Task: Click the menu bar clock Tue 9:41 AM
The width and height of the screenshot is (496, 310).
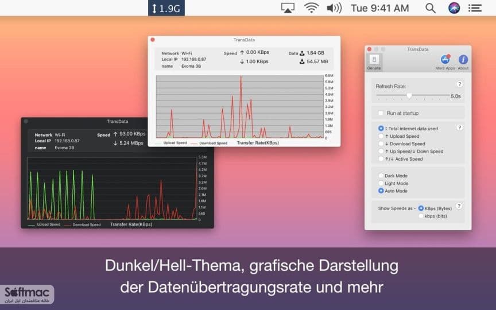Action: click(x=379, y=8)
